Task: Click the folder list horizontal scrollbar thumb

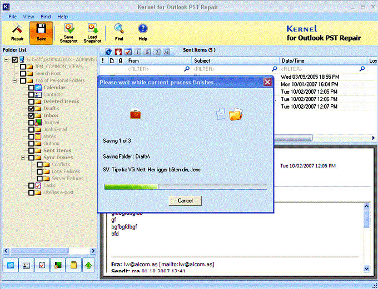Action: (x=39, y=251)
